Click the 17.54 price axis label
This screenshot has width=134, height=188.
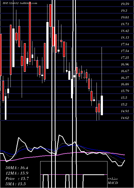(x=125, y=51)
